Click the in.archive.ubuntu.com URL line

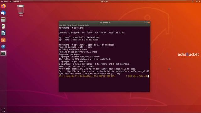pos(104,71)
